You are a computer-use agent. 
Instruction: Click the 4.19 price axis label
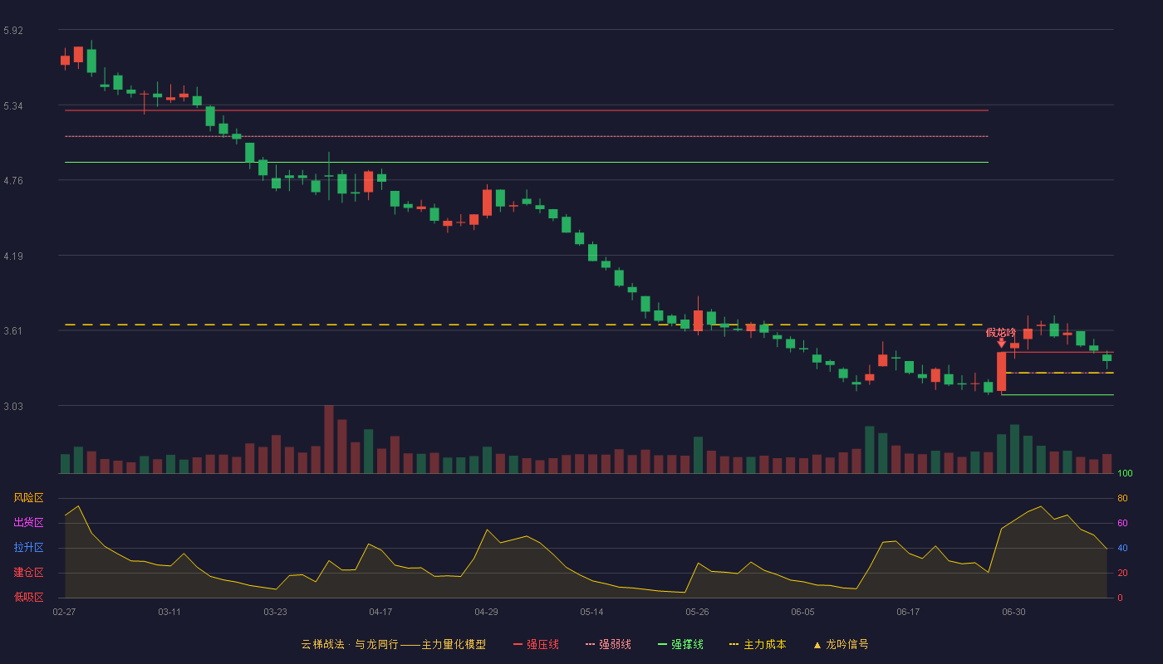point(13,256)
